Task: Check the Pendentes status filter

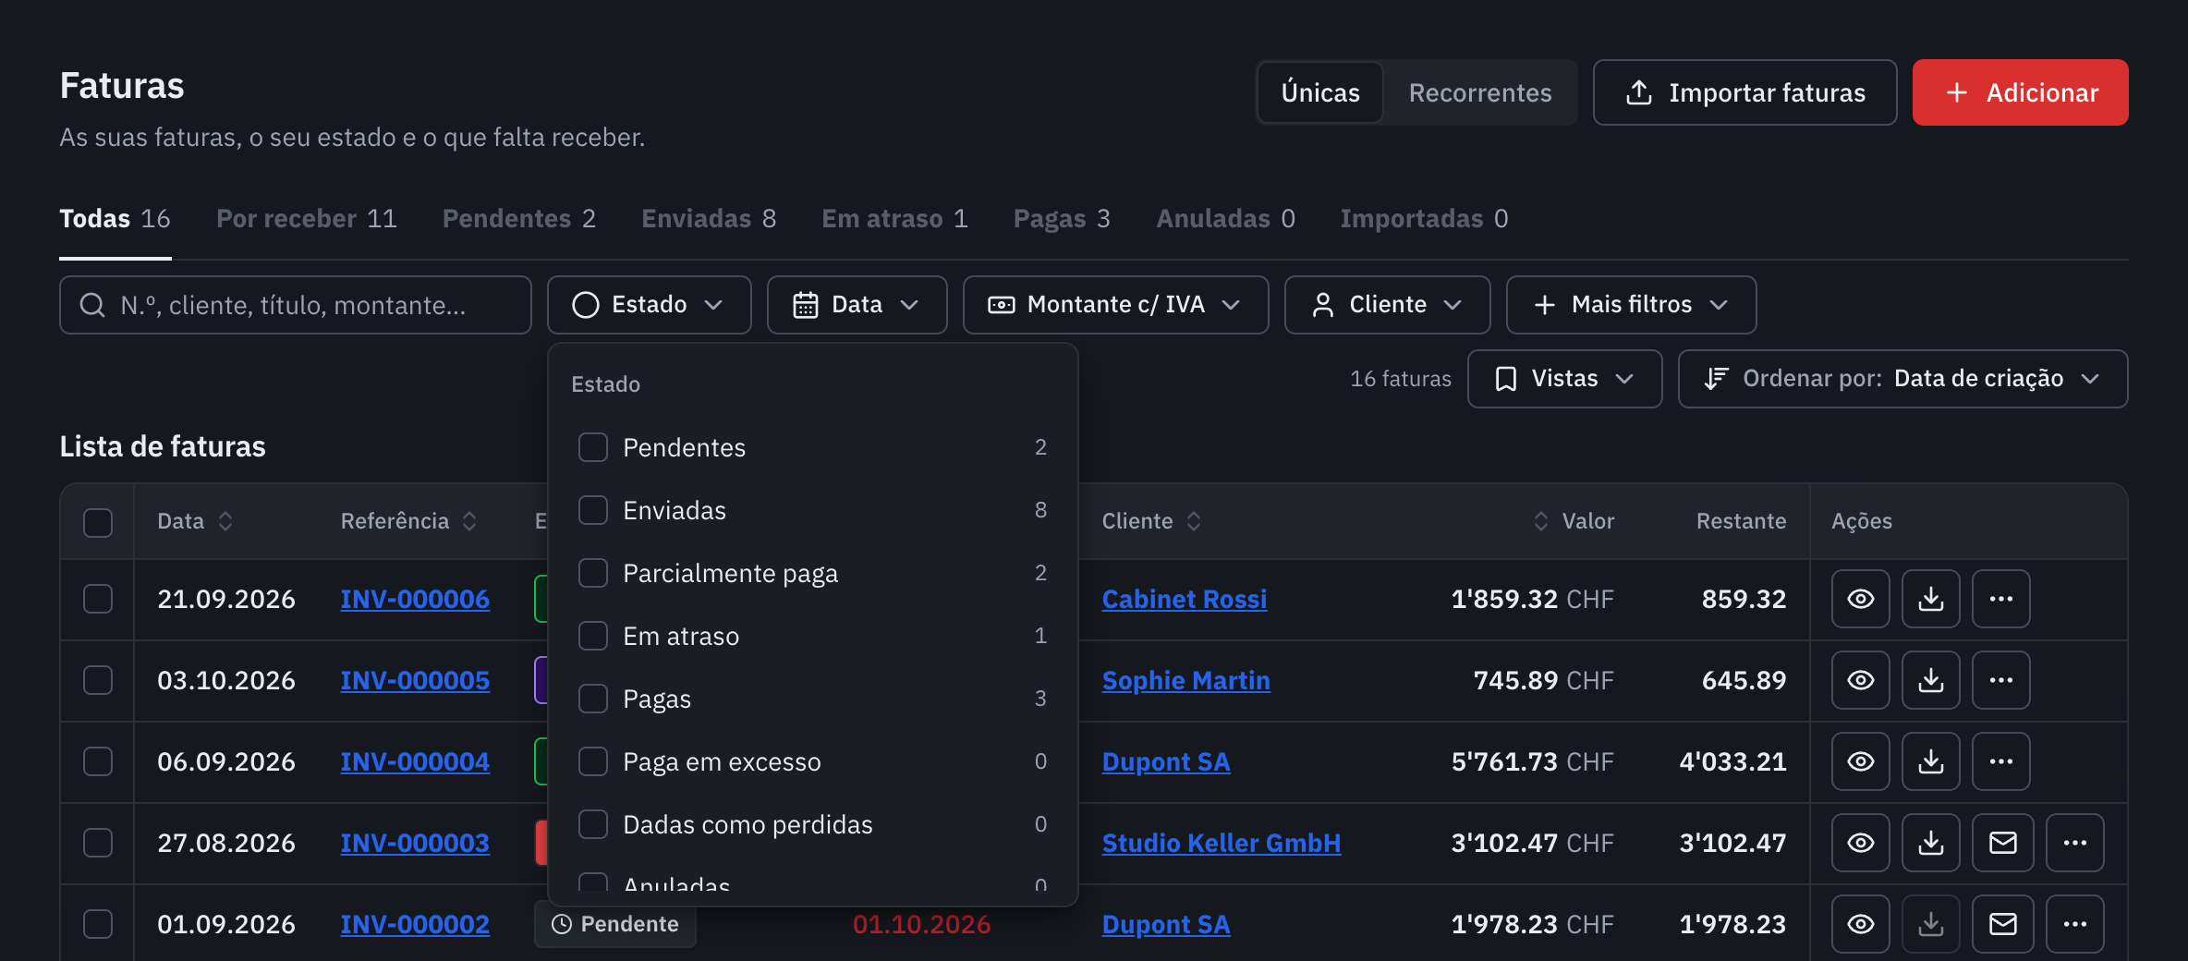Action: (592, 447)
